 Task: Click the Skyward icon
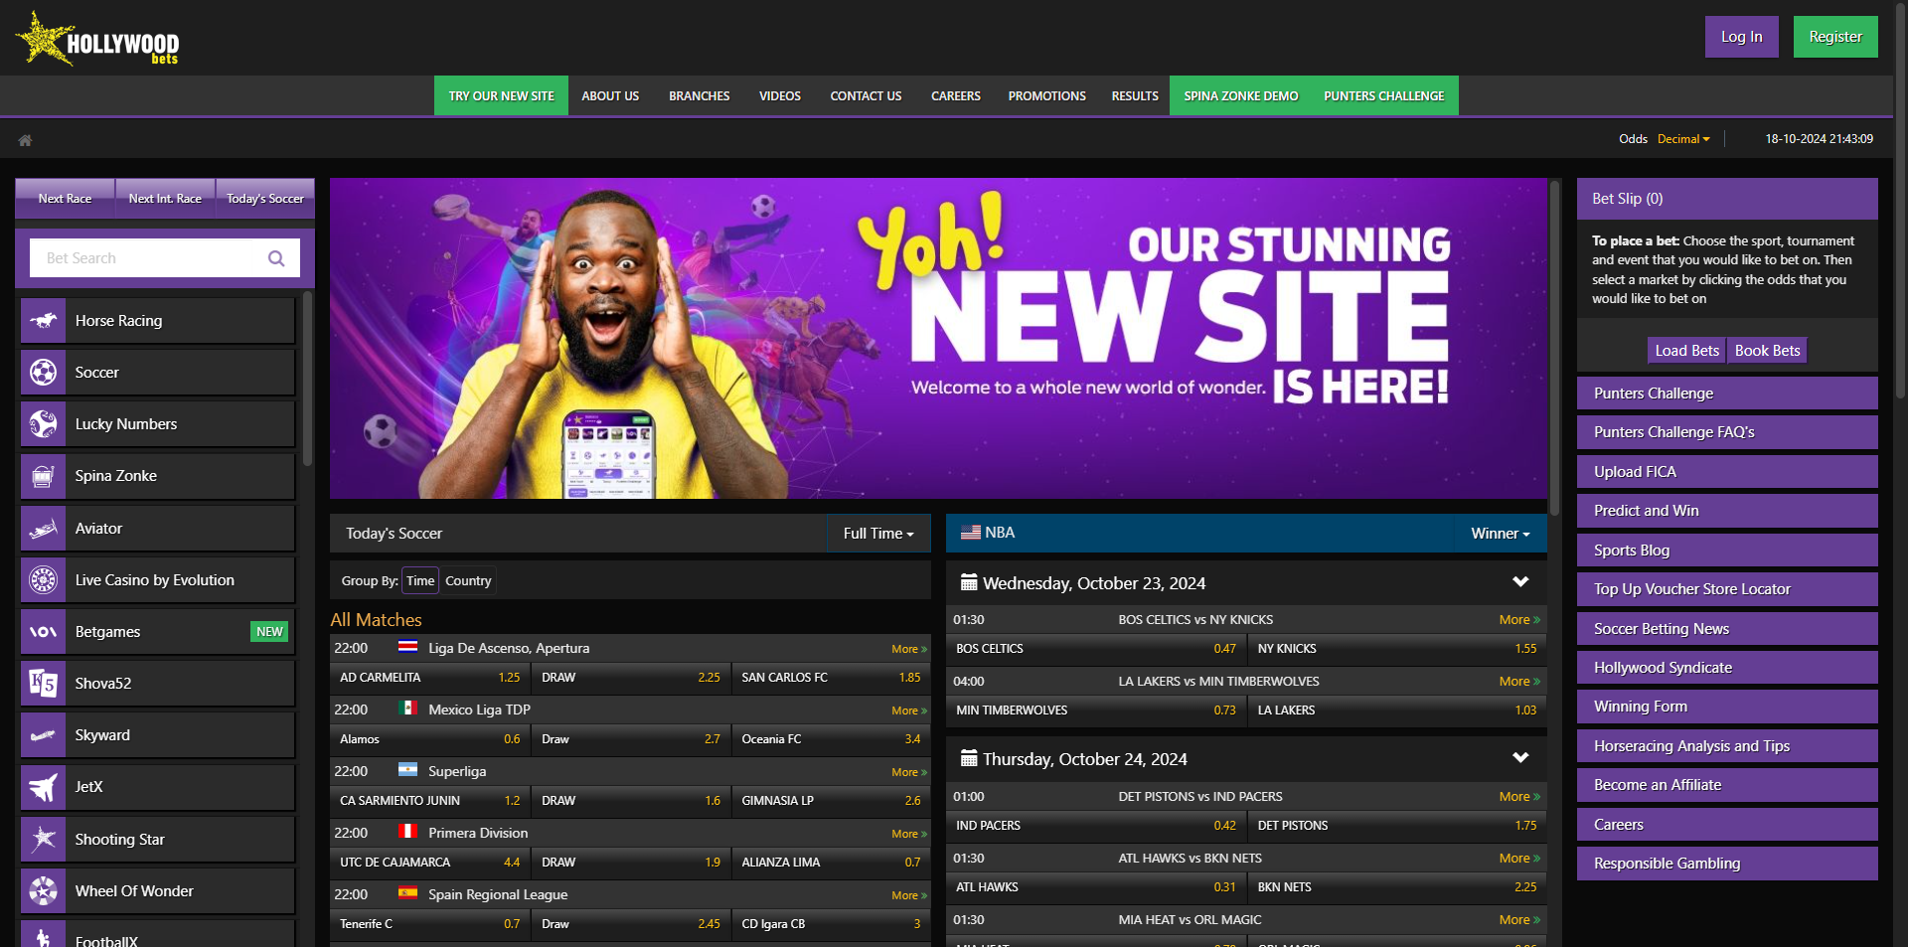(x=43, y=735)
